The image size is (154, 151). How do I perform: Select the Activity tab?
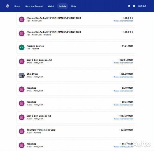point(62,6)
